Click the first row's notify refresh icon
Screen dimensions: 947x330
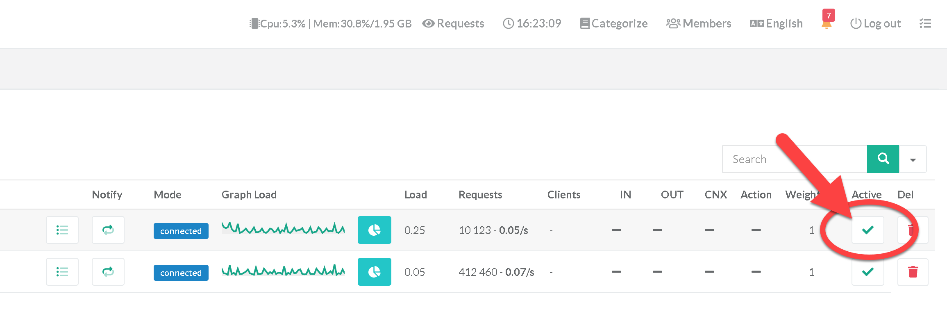[x=108, y=230]
